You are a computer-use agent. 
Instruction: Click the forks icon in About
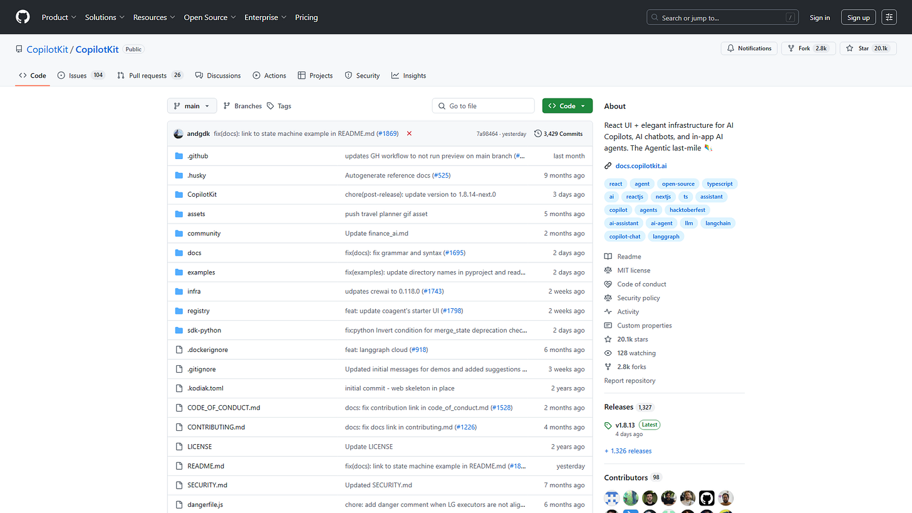pyautogui.click(x=608, y=367)
